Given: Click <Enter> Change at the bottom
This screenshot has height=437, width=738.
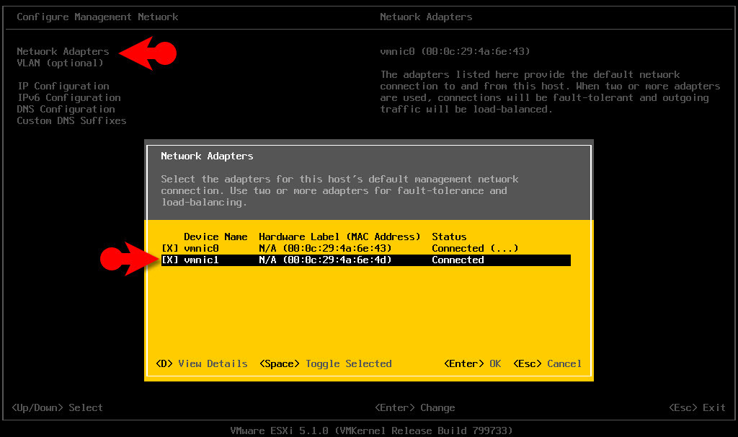Looking at the screenshot, I should click(414, 408).
